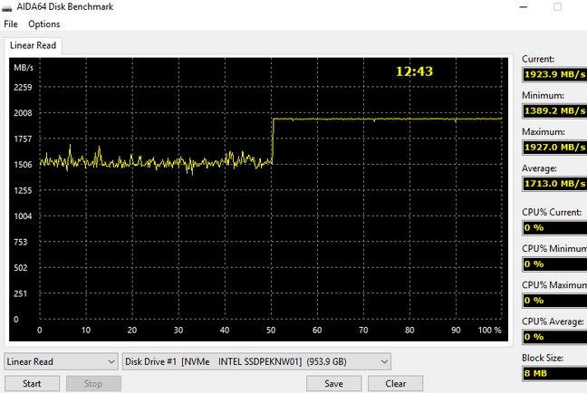Image resolution: width=587 pixels, height=393 pixels.
Task: Click the Average 1713.0 MB/s value
Action: point(554,184)
